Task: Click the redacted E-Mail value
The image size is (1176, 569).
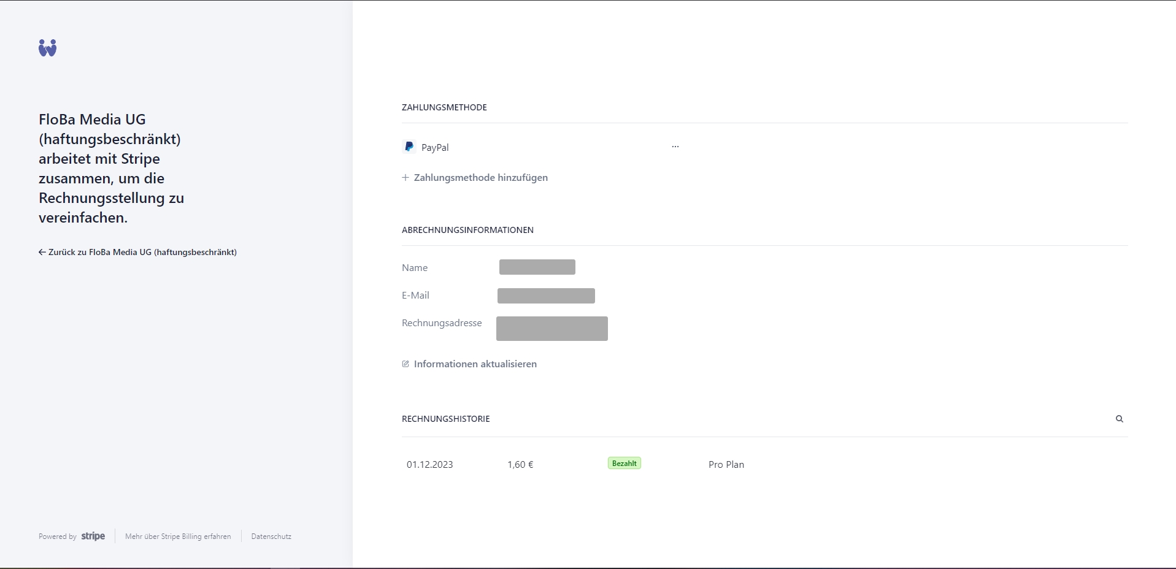Action: point(546,296)
